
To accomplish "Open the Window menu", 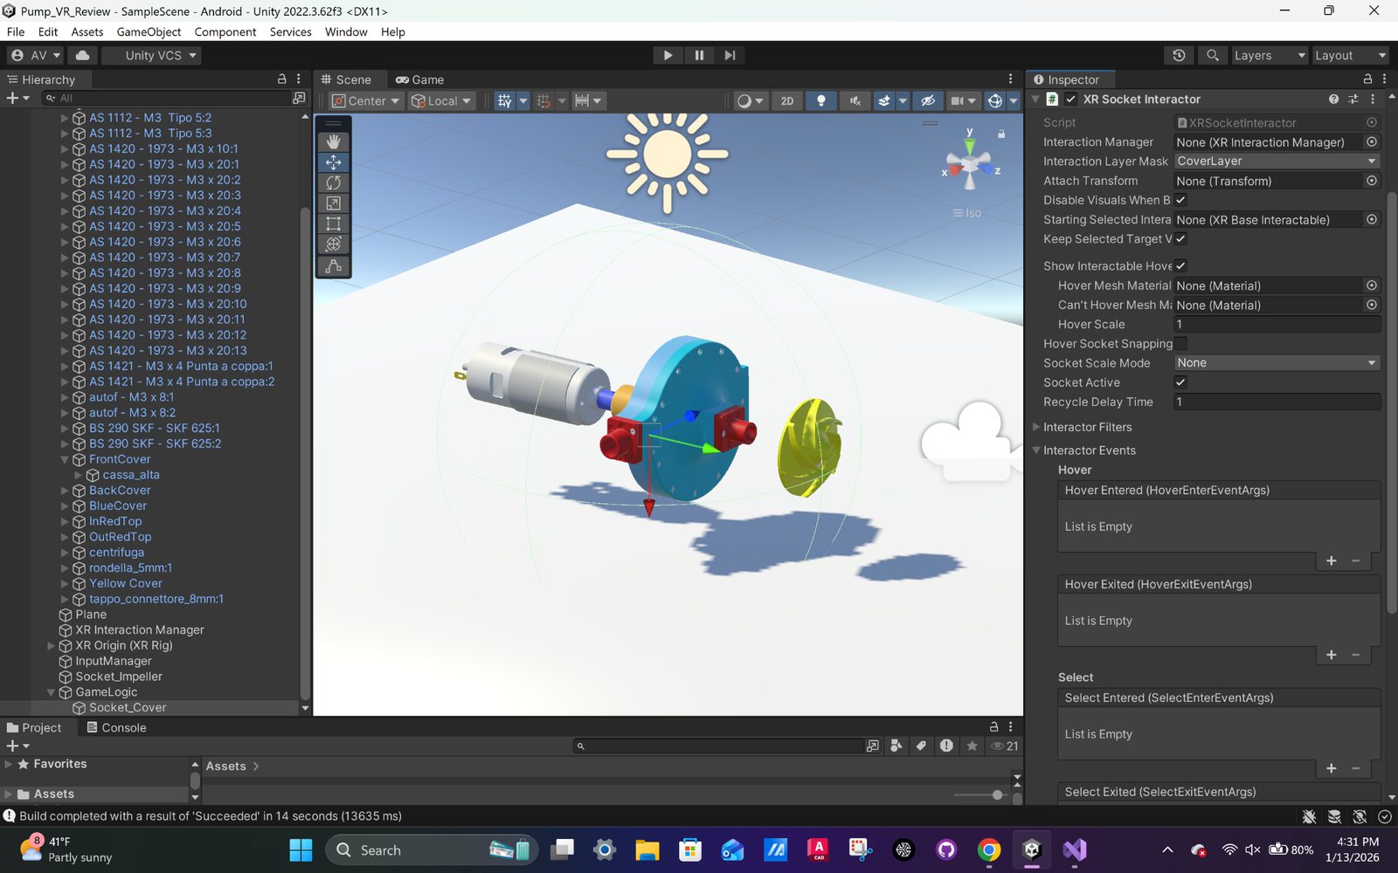I will pyautogui.click(x=346, y=31).
